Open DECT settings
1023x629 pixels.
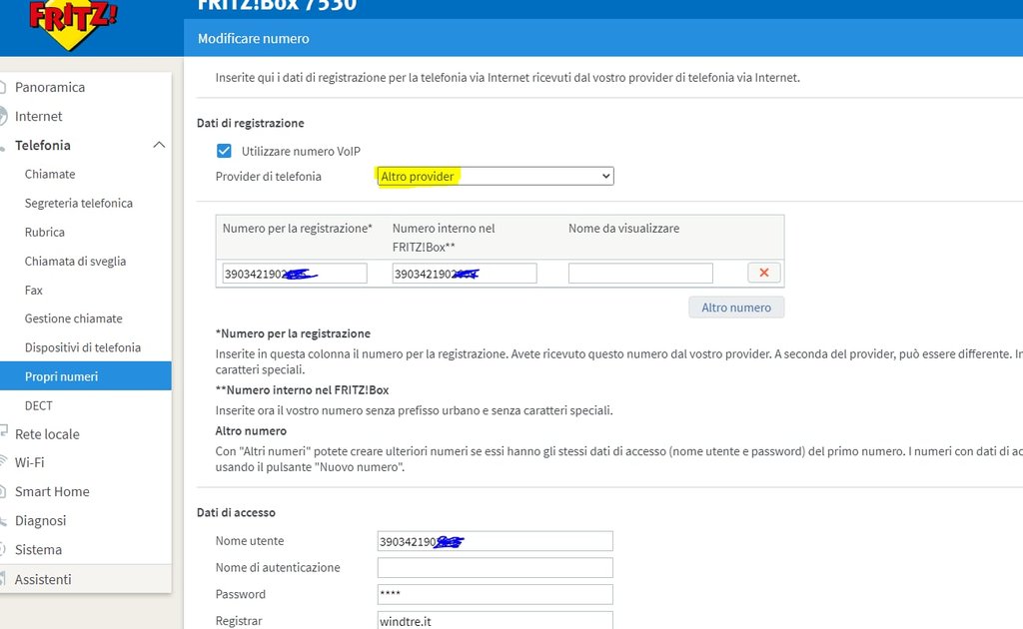coord(39,405)
